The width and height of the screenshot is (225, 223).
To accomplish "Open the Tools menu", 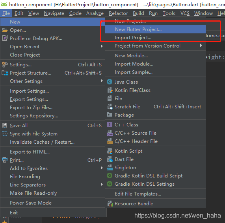I will (169, 13).
